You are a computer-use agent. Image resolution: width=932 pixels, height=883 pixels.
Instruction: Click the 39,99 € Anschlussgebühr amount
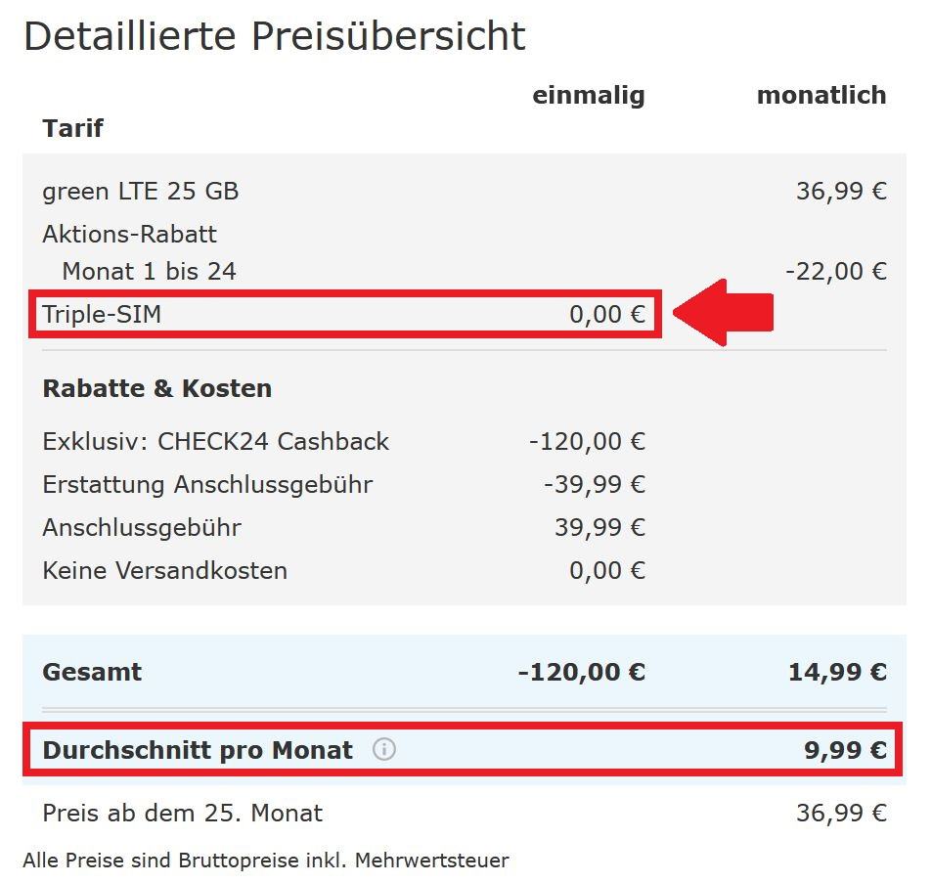599,527
